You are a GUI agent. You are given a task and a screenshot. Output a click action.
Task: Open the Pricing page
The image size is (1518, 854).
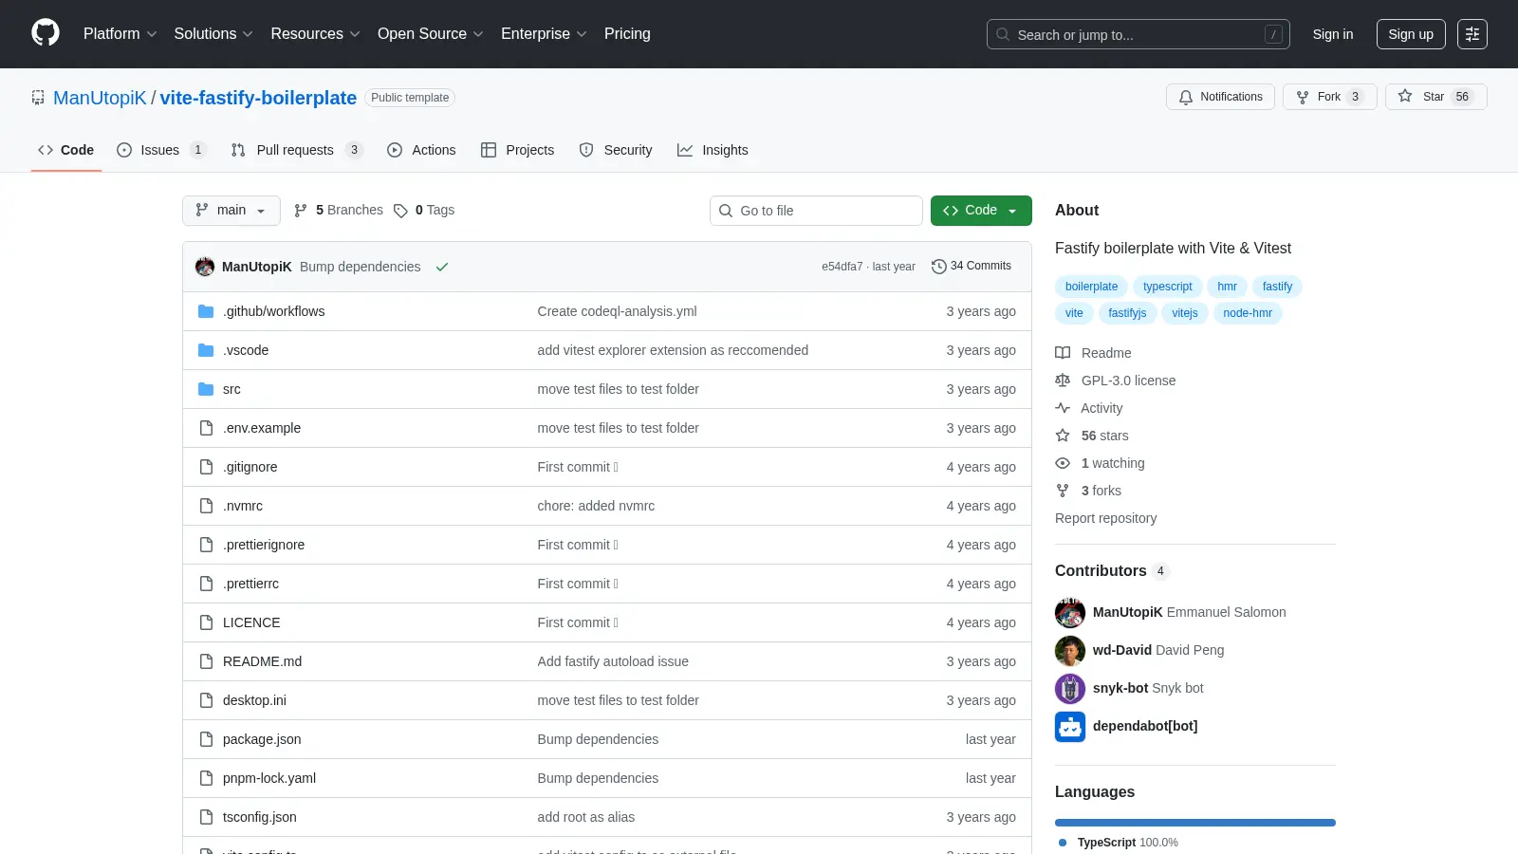[627, 34]
